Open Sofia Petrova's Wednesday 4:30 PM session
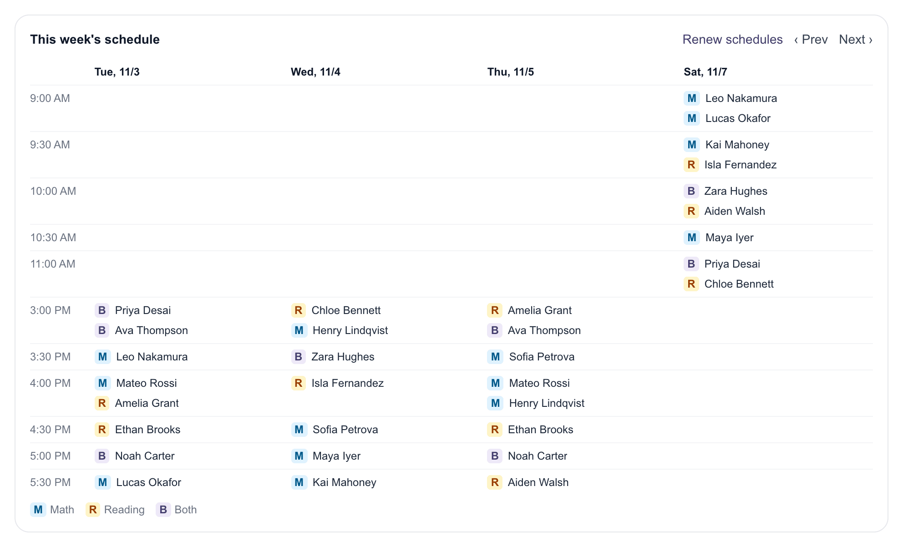The width and height of the screenshot is (903, 547). (x=345, y=430)
